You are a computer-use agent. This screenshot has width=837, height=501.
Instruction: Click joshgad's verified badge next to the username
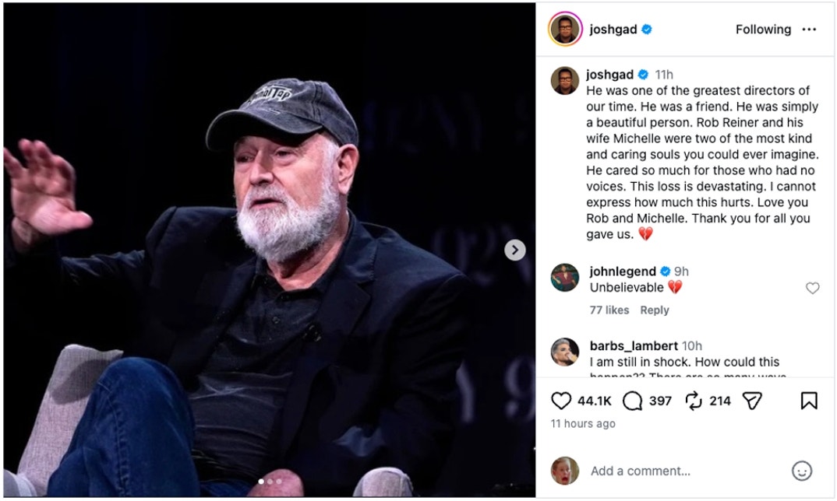click(x=645, y=29)
